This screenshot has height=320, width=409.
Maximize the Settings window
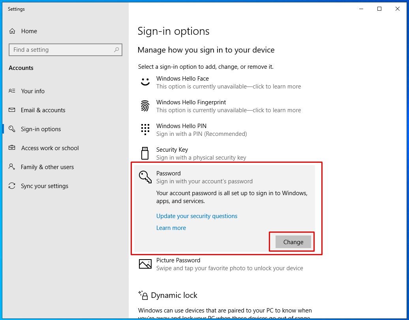[x=379, y=9]
